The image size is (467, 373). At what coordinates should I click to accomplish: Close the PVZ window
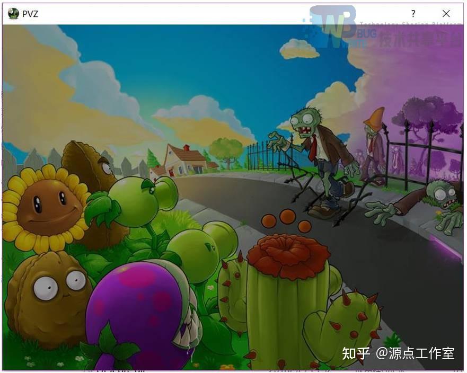(x=446, y=13)
